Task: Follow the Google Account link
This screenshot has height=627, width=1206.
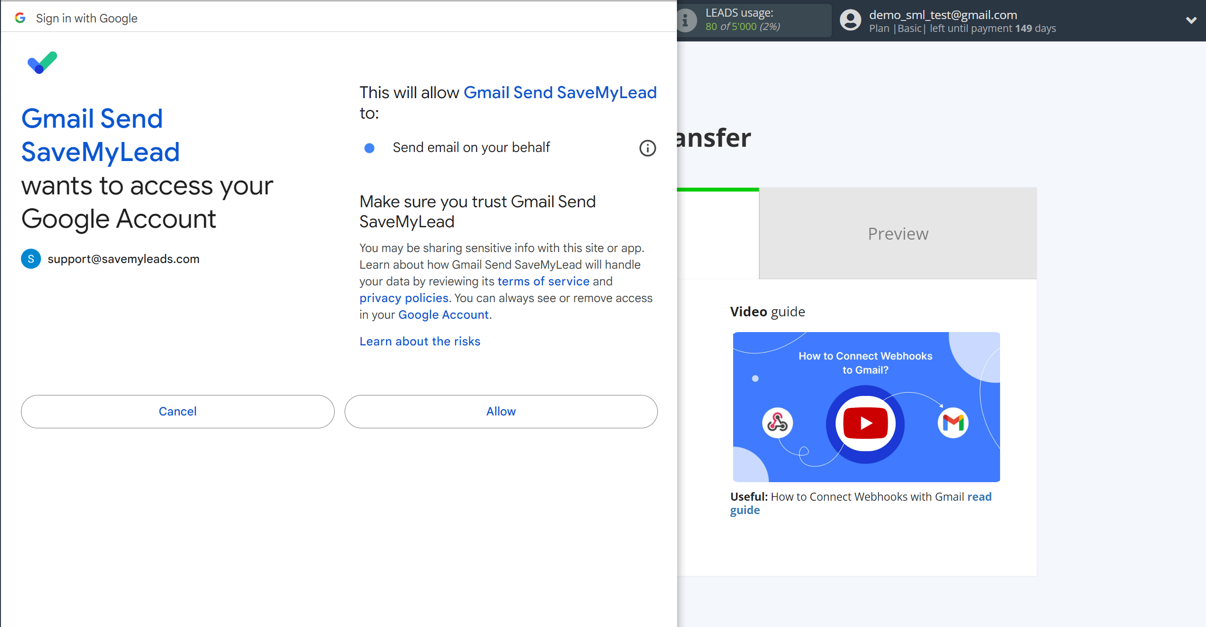Action: pos(443,315)
